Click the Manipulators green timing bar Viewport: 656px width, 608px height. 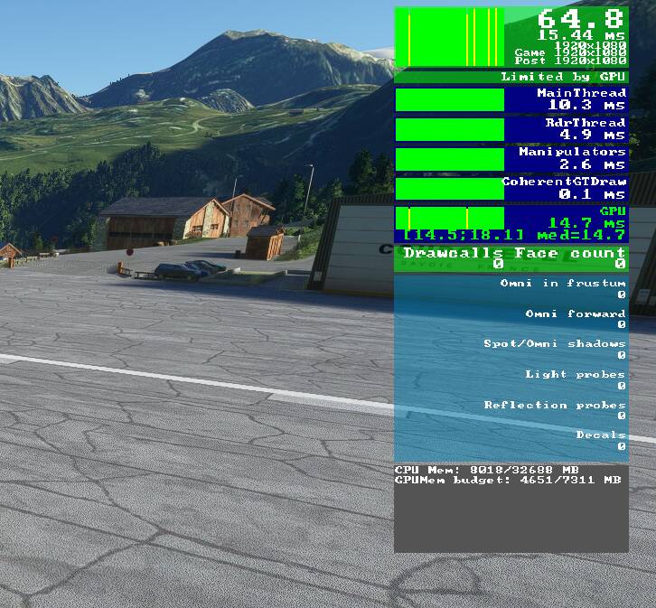[450, 159]
